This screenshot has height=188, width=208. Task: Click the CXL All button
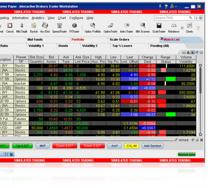[132, 146]
